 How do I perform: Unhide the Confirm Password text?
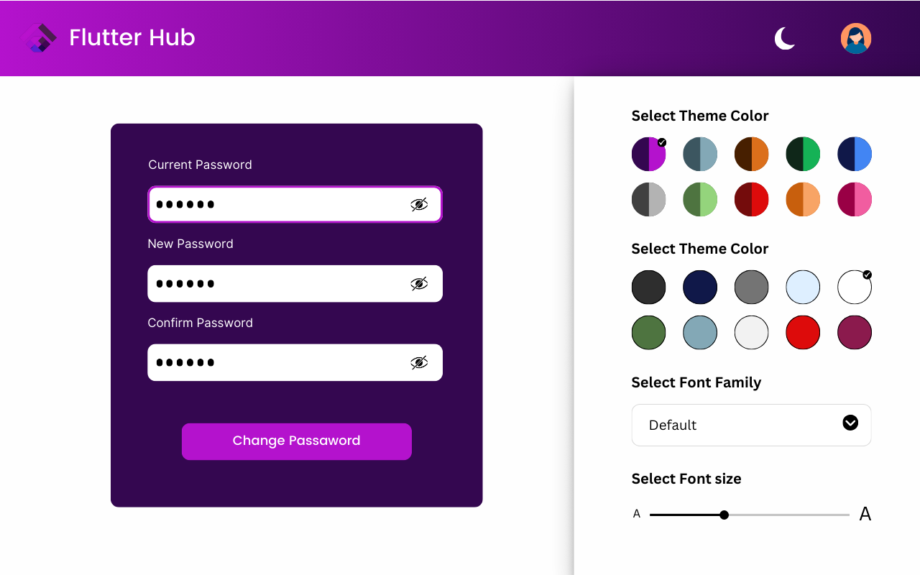pos(419,363)
